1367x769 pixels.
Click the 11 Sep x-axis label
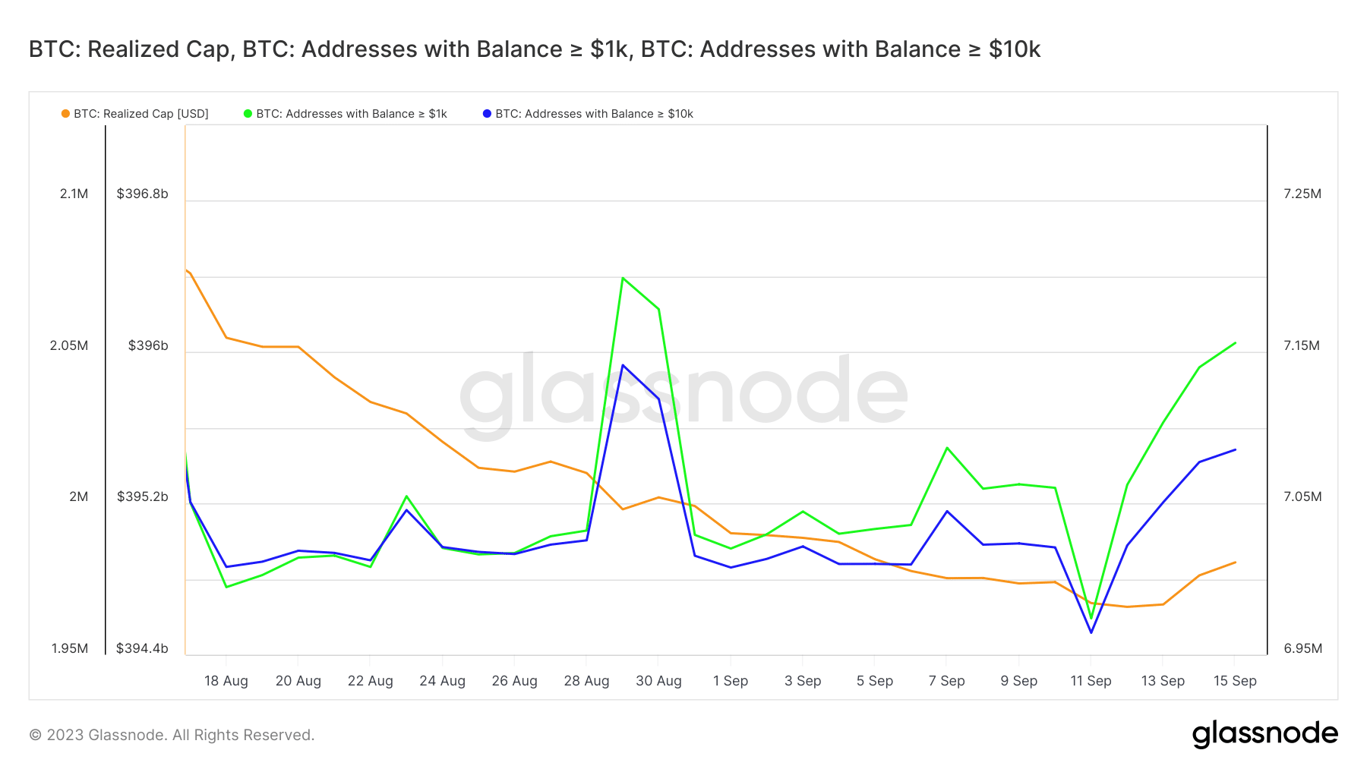pyautogui.click(x=1091, y=681)
